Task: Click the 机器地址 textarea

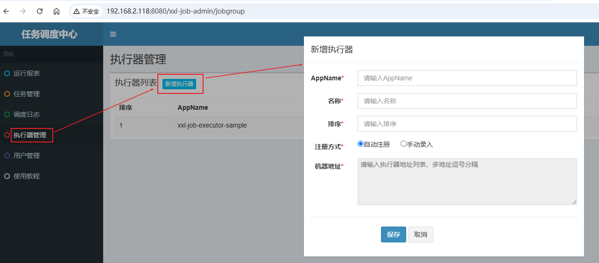Action: point(467,182)
